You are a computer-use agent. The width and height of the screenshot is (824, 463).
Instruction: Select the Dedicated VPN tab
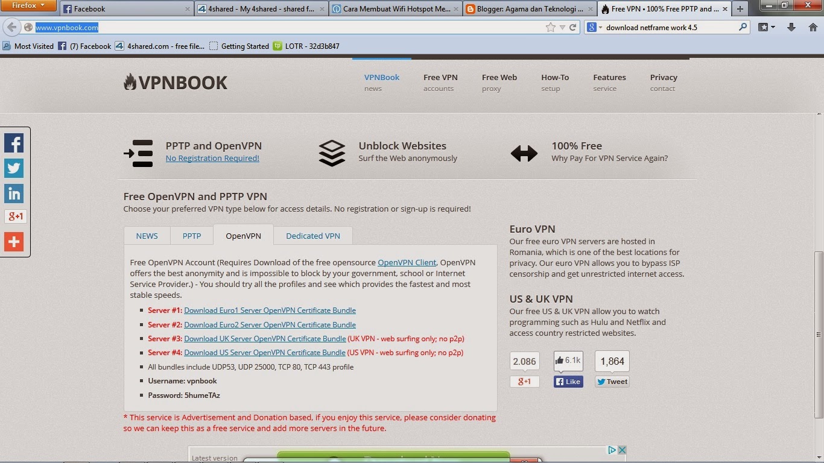coord(313,236)
